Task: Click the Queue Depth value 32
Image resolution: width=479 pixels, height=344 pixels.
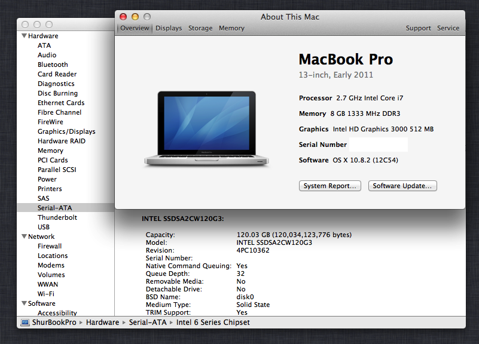Action: tap(240, 274)
